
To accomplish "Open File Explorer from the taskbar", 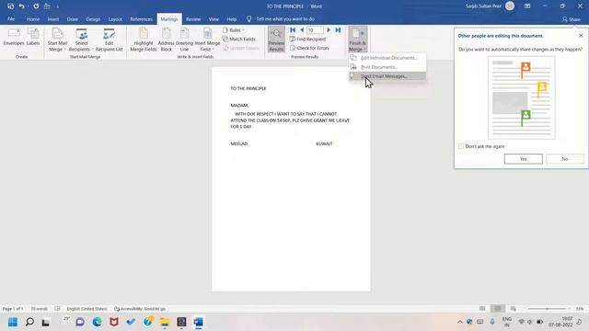I will coord(165,322).
